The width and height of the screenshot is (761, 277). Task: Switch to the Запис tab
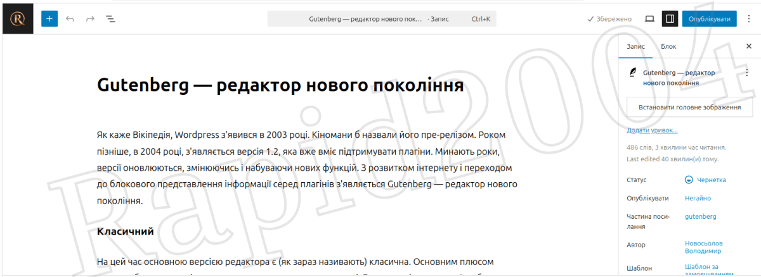635,46
